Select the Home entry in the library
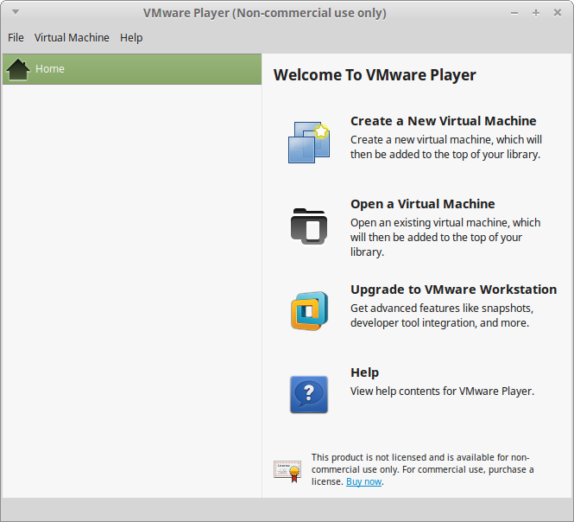The height and width of the screenshot is (522, 574). pyautogui.click(x=132, y=69)
